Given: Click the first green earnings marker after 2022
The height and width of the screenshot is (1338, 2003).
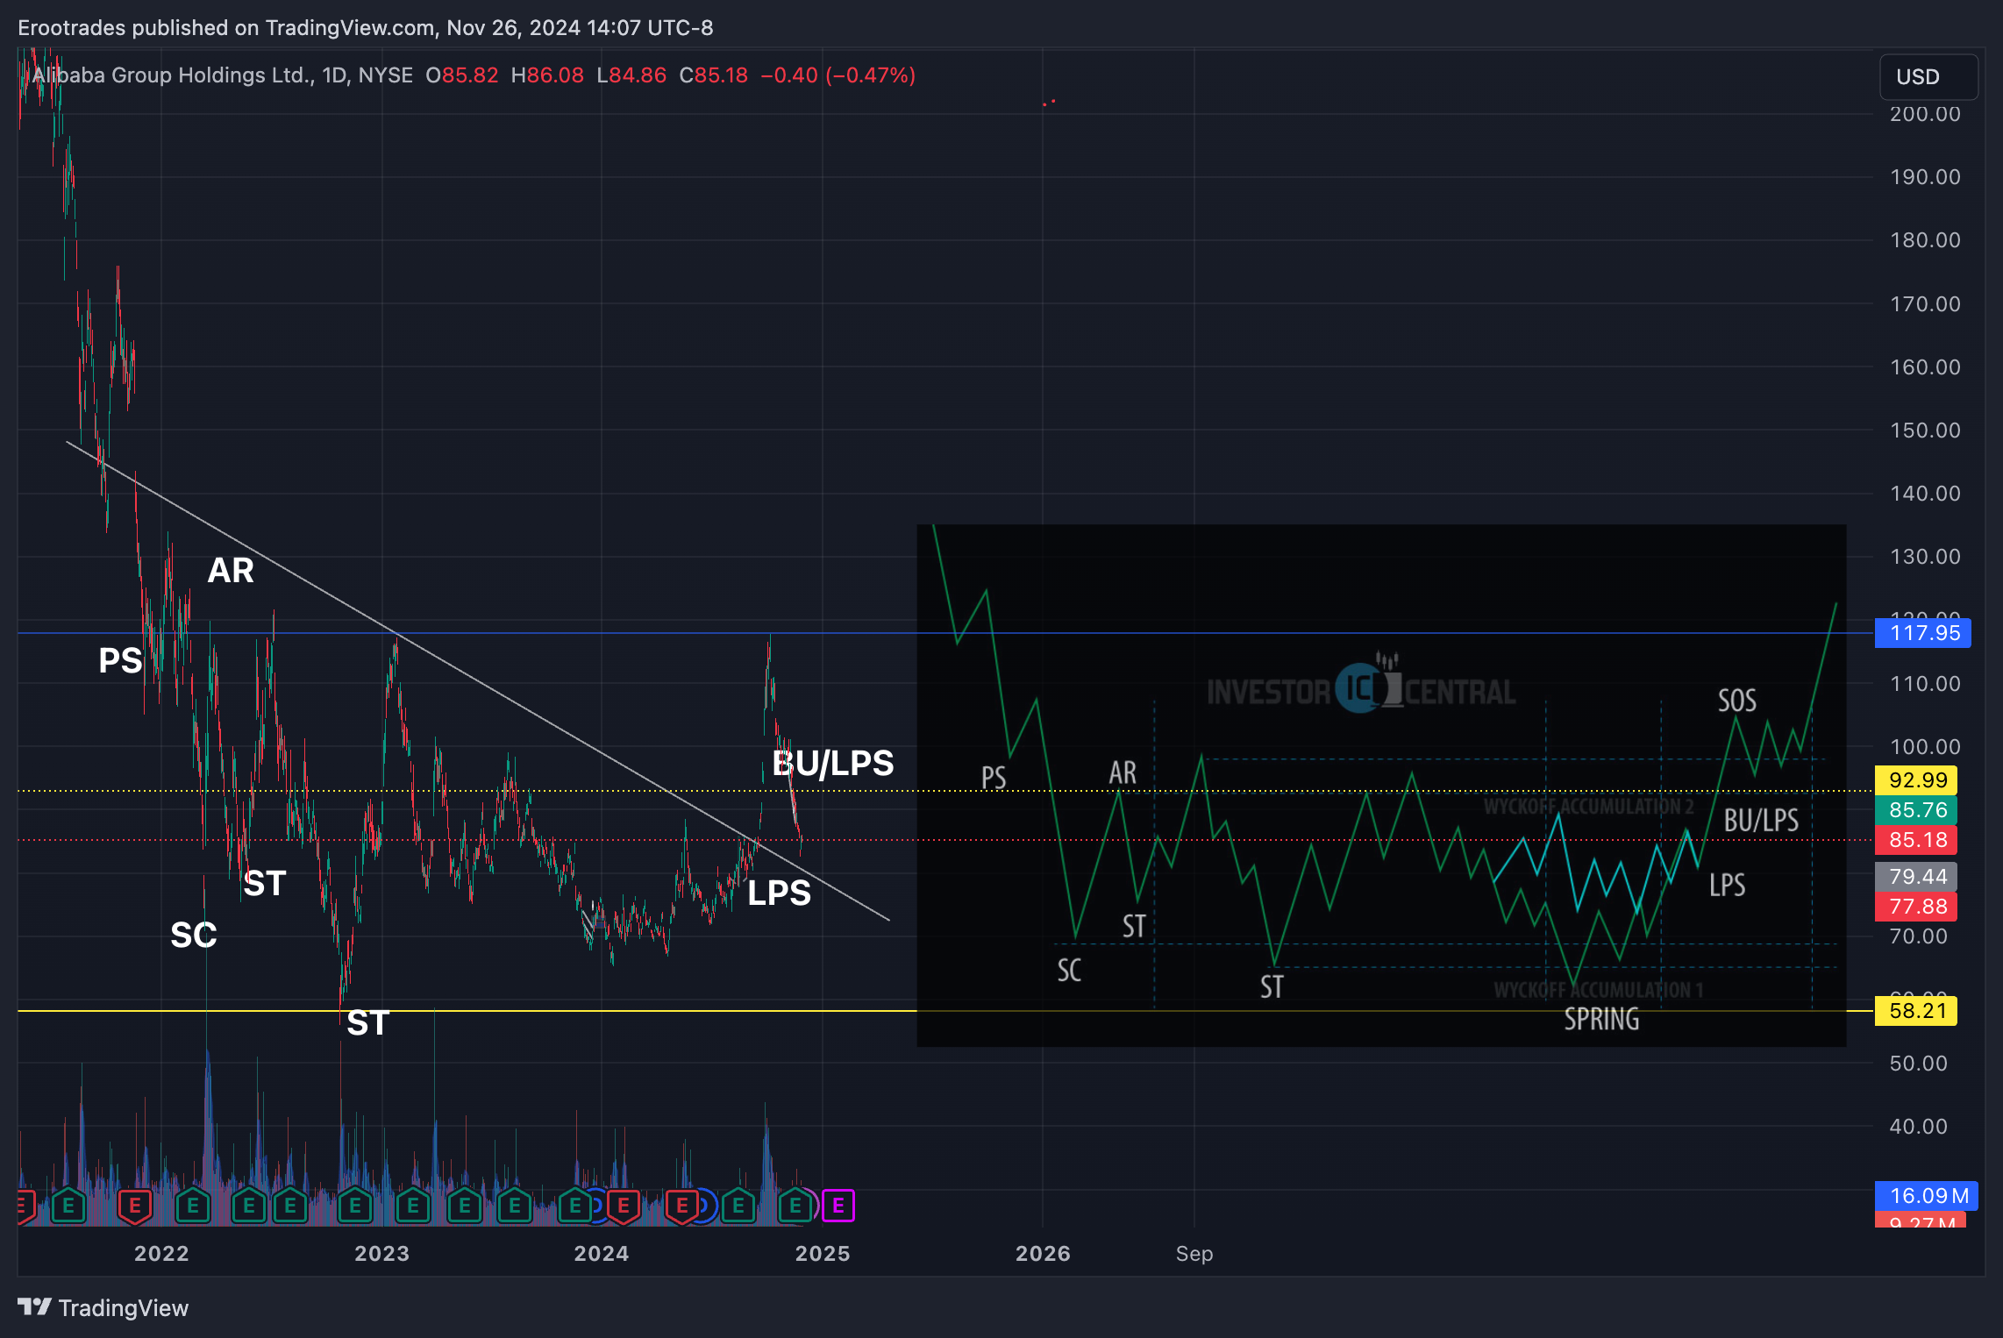Looking at the screenshot, I should pos(192,1206).
